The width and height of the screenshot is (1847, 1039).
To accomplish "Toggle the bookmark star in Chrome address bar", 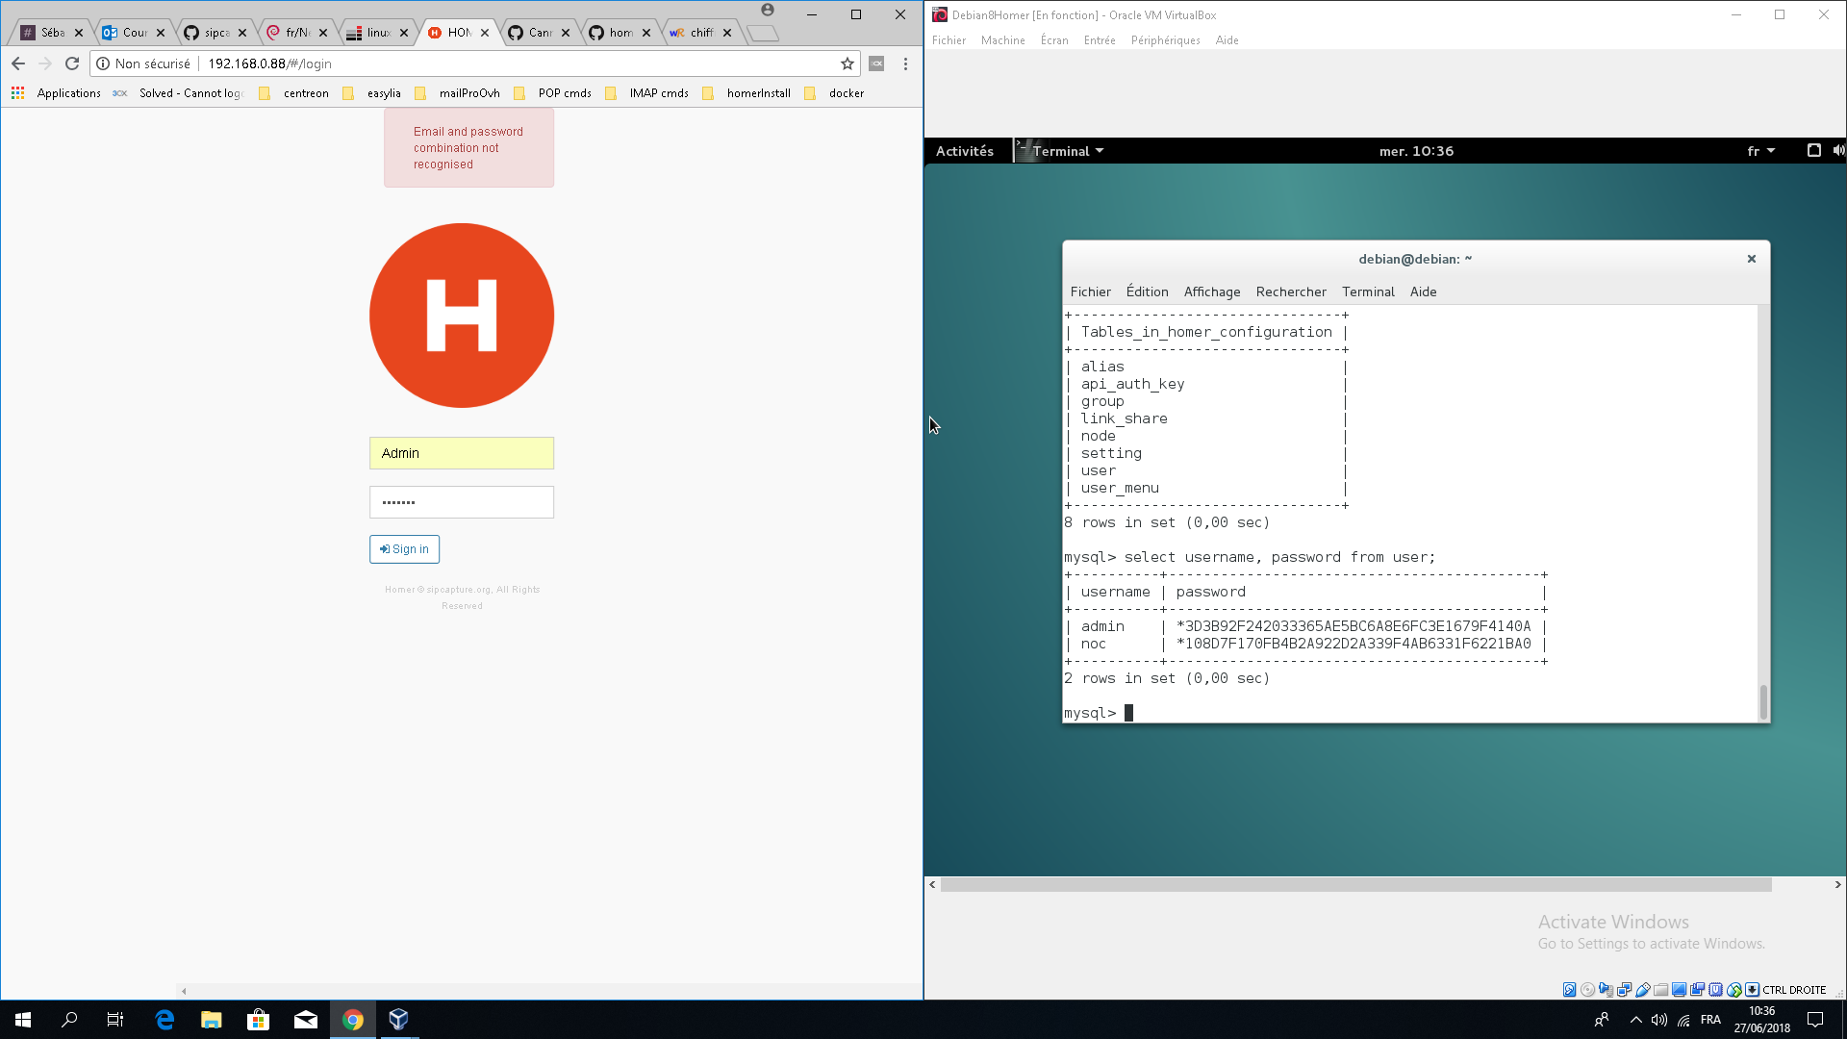I will coord(848,63).
